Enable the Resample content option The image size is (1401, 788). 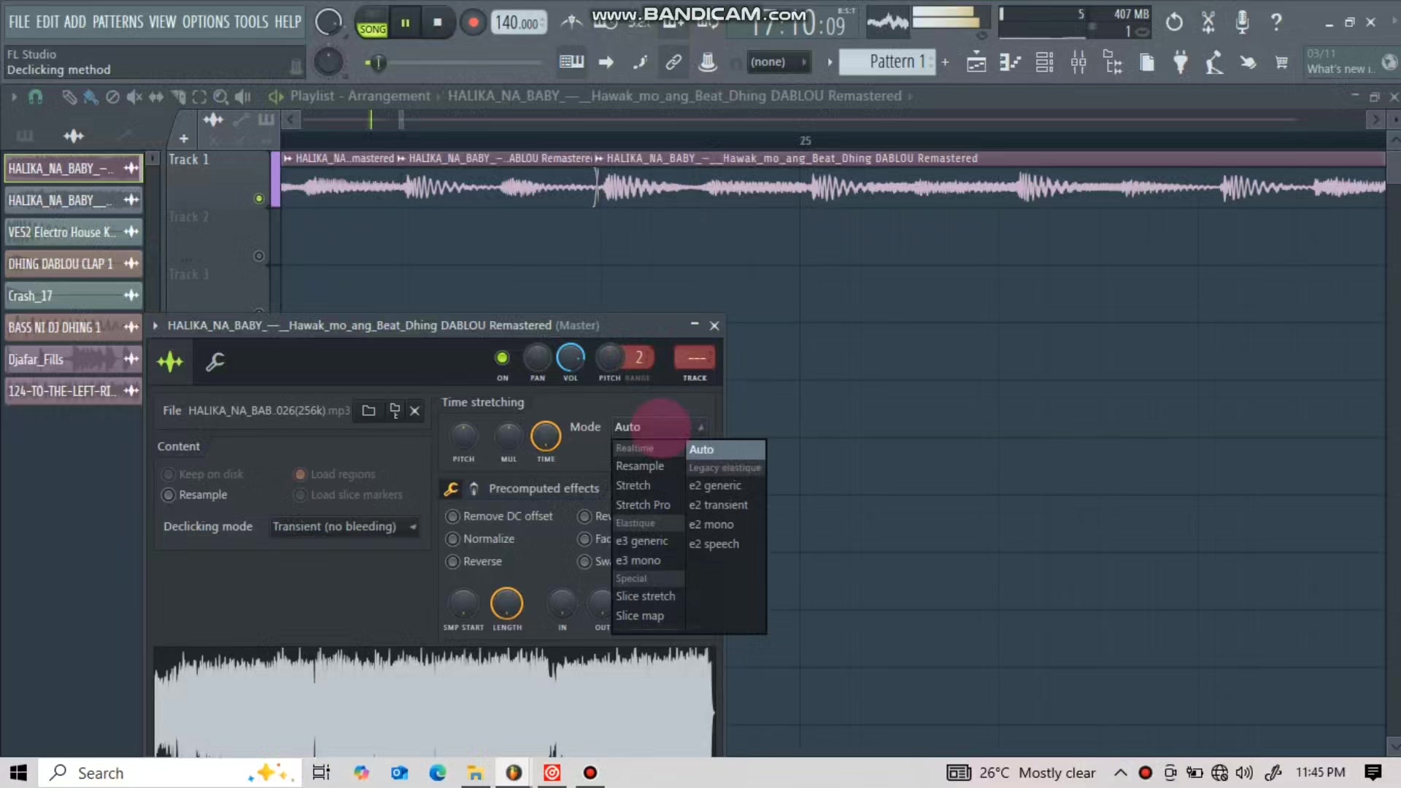coord(195,495)
